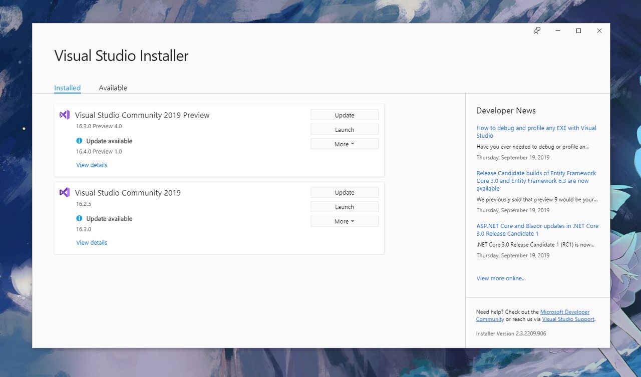Click the feedback icon in title bar
Image resolution: width=641 pixels, height=377 pixels.
(x=537, y=31)
